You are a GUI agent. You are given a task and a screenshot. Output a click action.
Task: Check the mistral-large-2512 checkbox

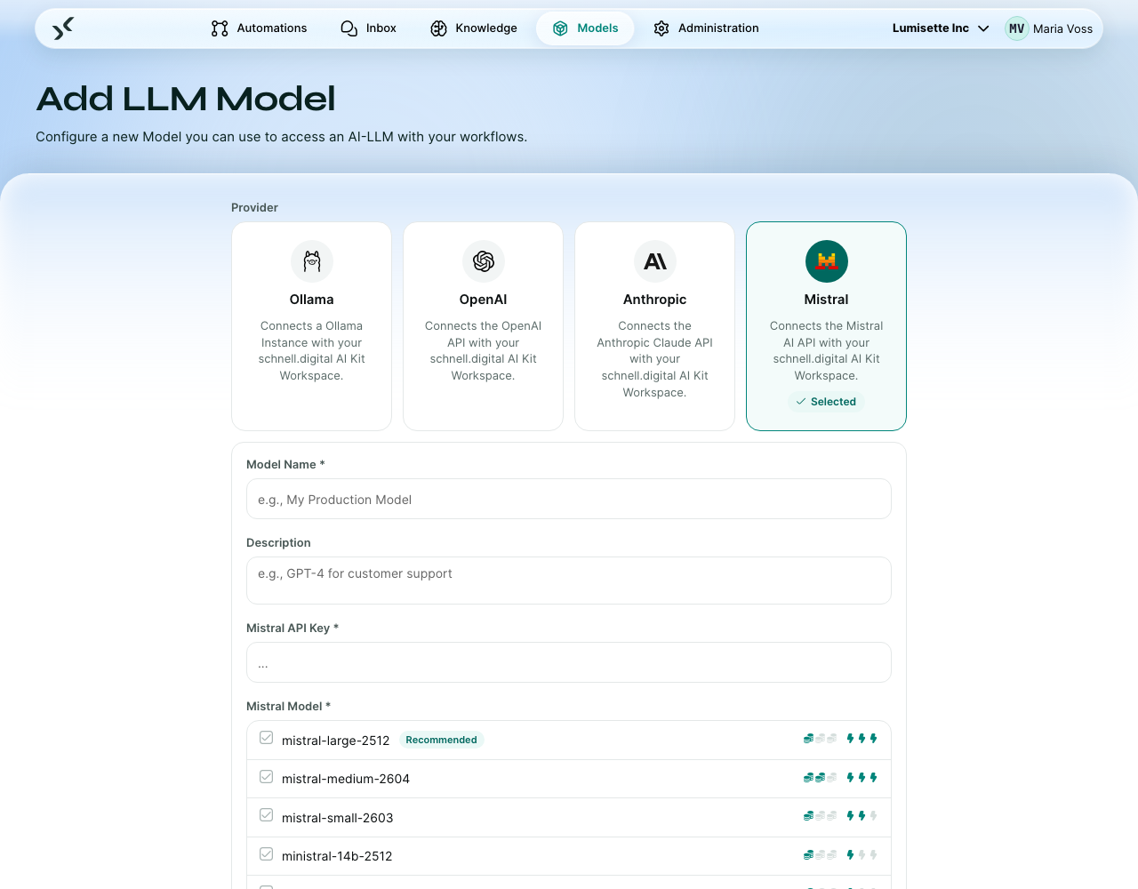click(x=266, y=738)
